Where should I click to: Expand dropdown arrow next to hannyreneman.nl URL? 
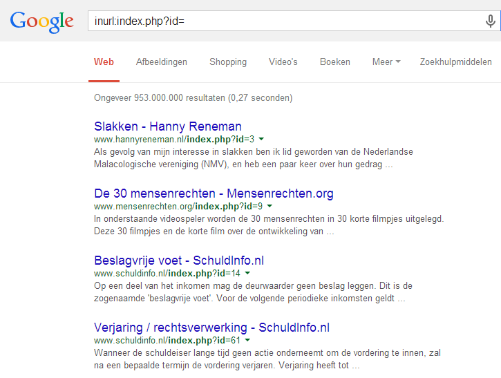[x=261, y=139]
